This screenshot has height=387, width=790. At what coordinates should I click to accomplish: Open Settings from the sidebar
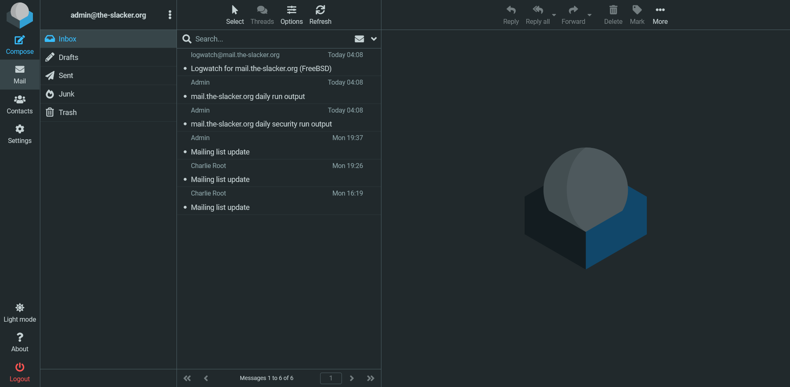pos(19,134)
